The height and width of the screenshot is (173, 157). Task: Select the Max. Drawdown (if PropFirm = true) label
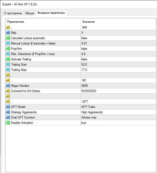click(33, 54)
